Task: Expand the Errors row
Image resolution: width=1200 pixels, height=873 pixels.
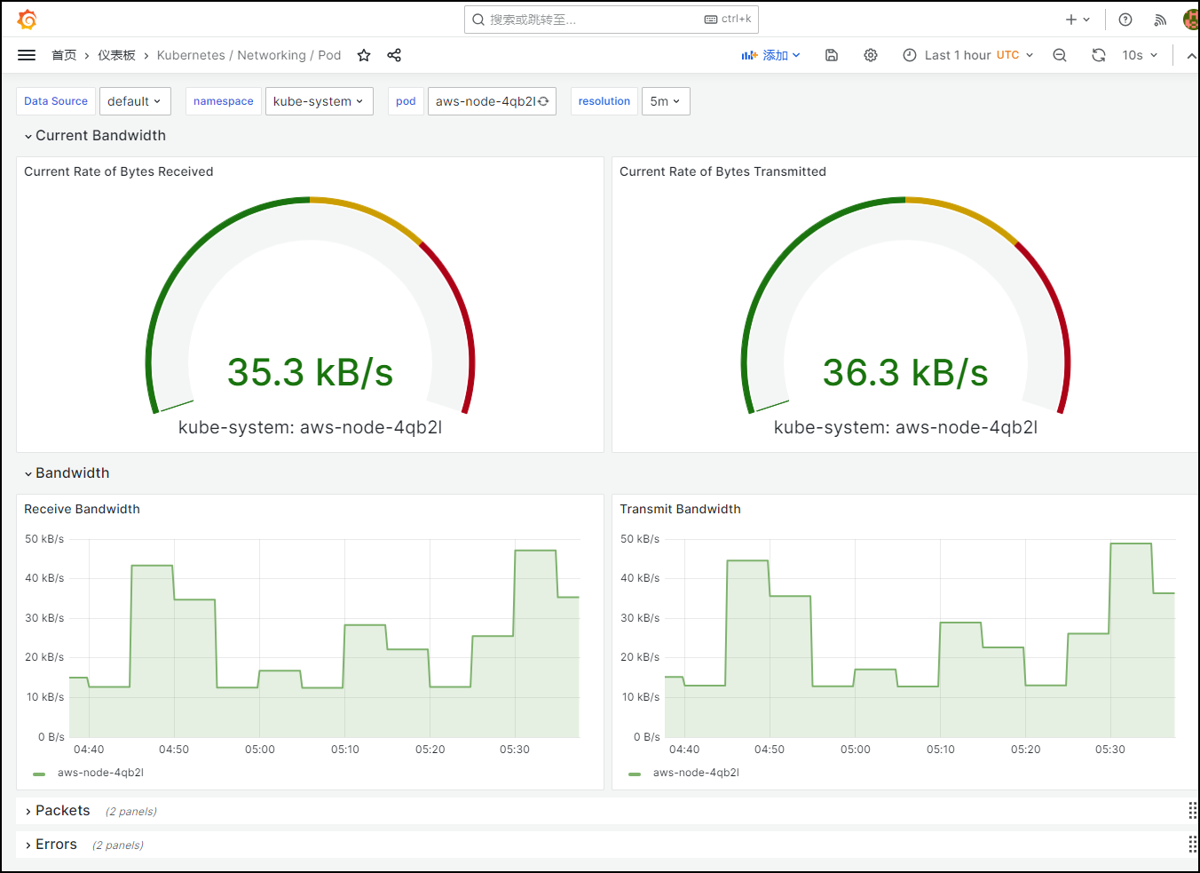Action: click(51, 844)
